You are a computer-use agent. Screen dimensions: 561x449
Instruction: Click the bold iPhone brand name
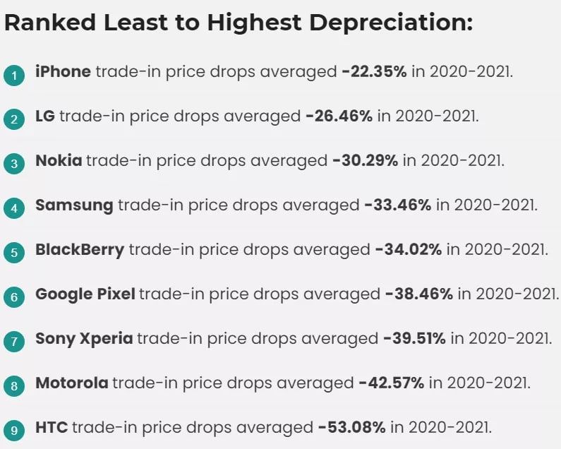pos(63,71)
